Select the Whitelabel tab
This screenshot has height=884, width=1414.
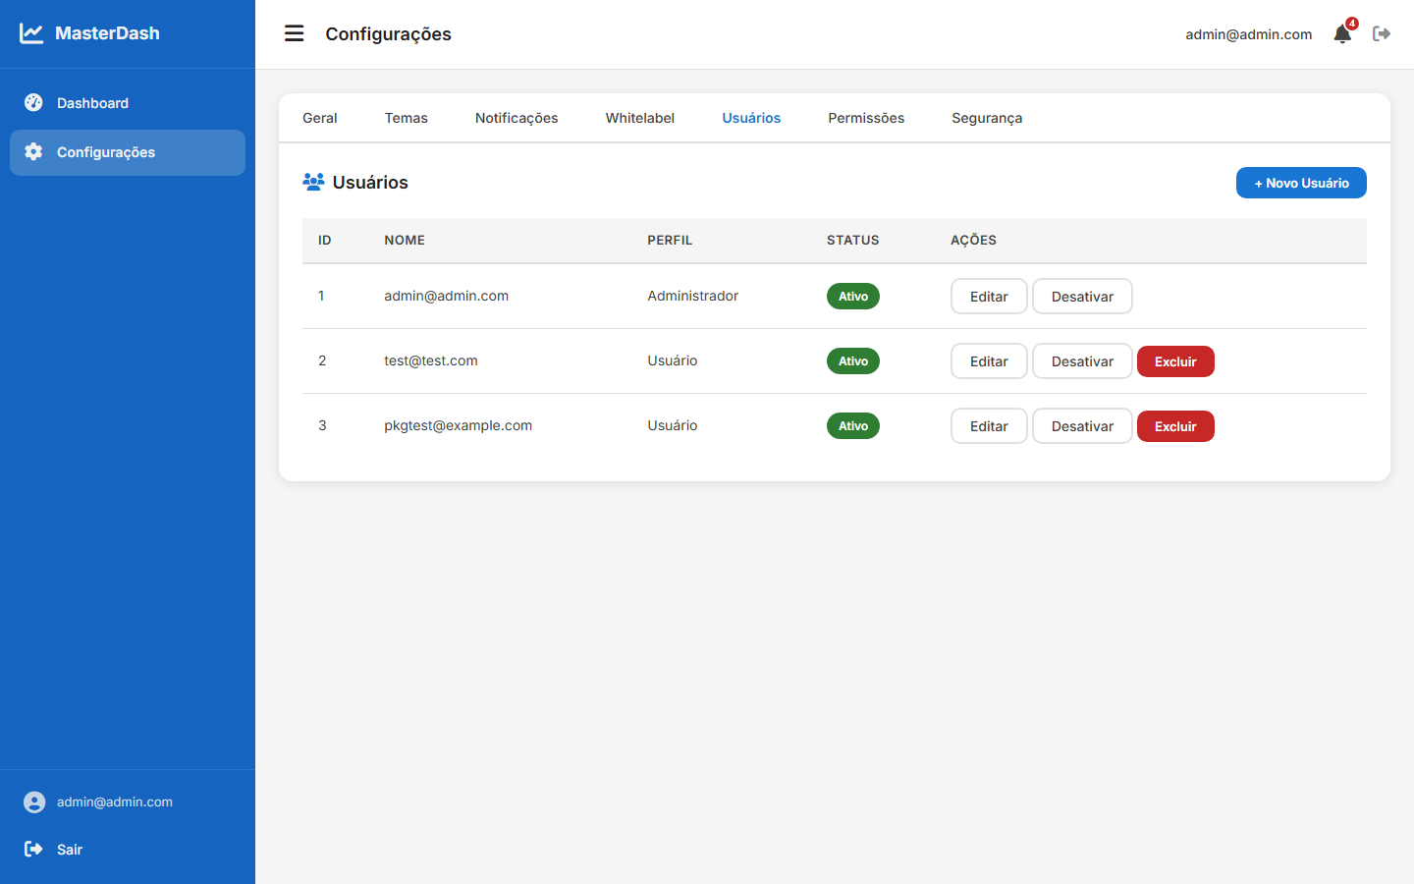(x=640, y=118)
